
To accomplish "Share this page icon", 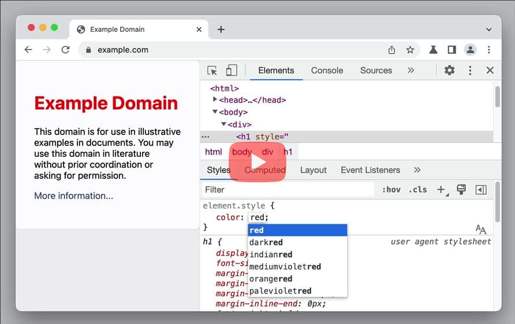I will point(391,50).
